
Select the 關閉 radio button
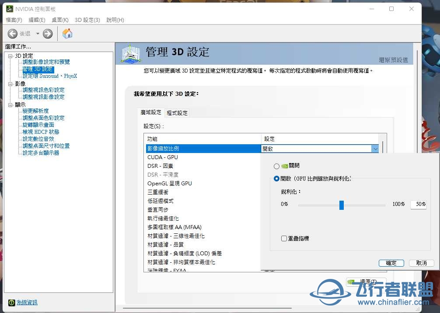point(276,166)
